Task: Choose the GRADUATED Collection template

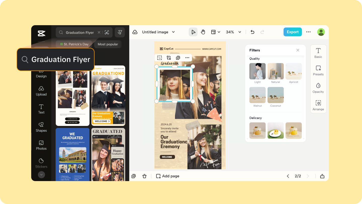Action: (x=108, y=154)
